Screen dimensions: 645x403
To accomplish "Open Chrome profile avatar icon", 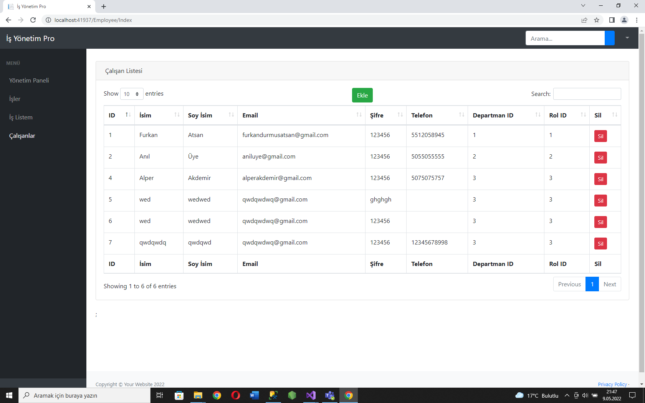I will pos(624,20).
